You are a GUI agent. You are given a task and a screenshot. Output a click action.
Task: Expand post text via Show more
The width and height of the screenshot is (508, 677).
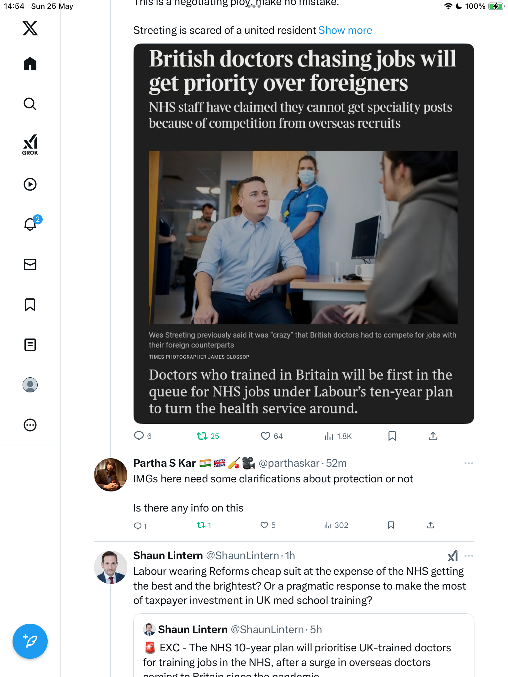(x=345, y=30)
